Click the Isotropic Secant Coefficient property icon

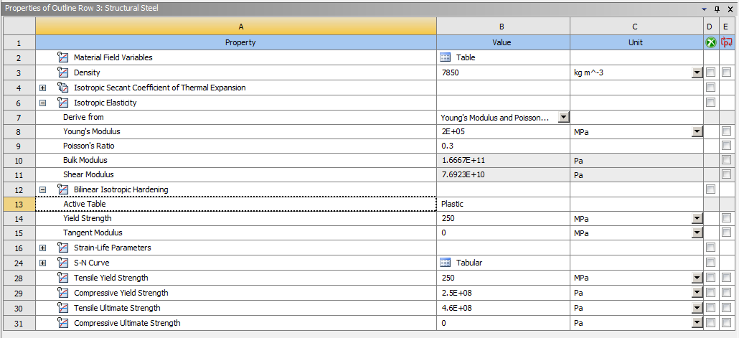62,88
